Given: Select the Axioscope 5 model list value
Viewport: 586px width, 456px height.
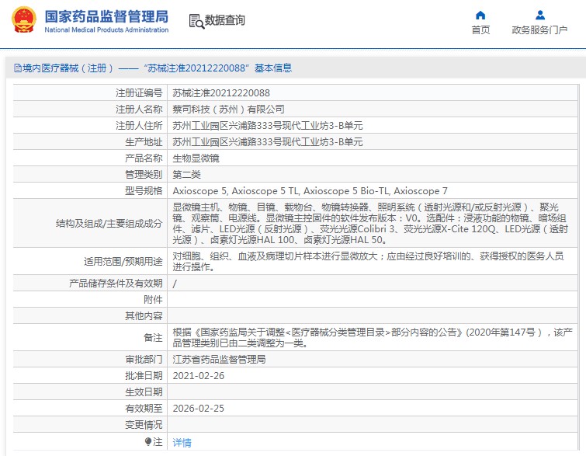Looking at the screenshot, I should 310,191.
